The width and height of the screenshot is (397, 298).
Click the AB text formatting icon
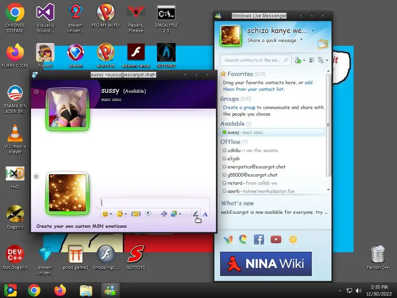tap(164, 214)
